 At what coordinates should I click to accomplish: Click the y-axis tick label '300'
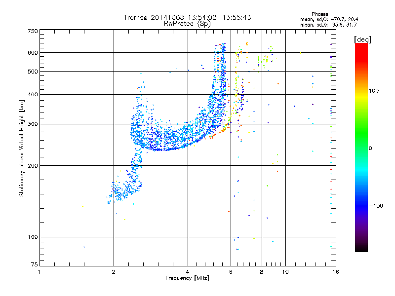click(33, 124)
